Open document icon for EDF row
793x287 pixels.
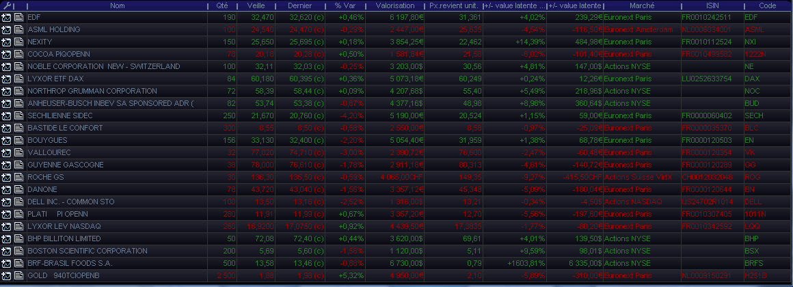click(x=19, y=17)
